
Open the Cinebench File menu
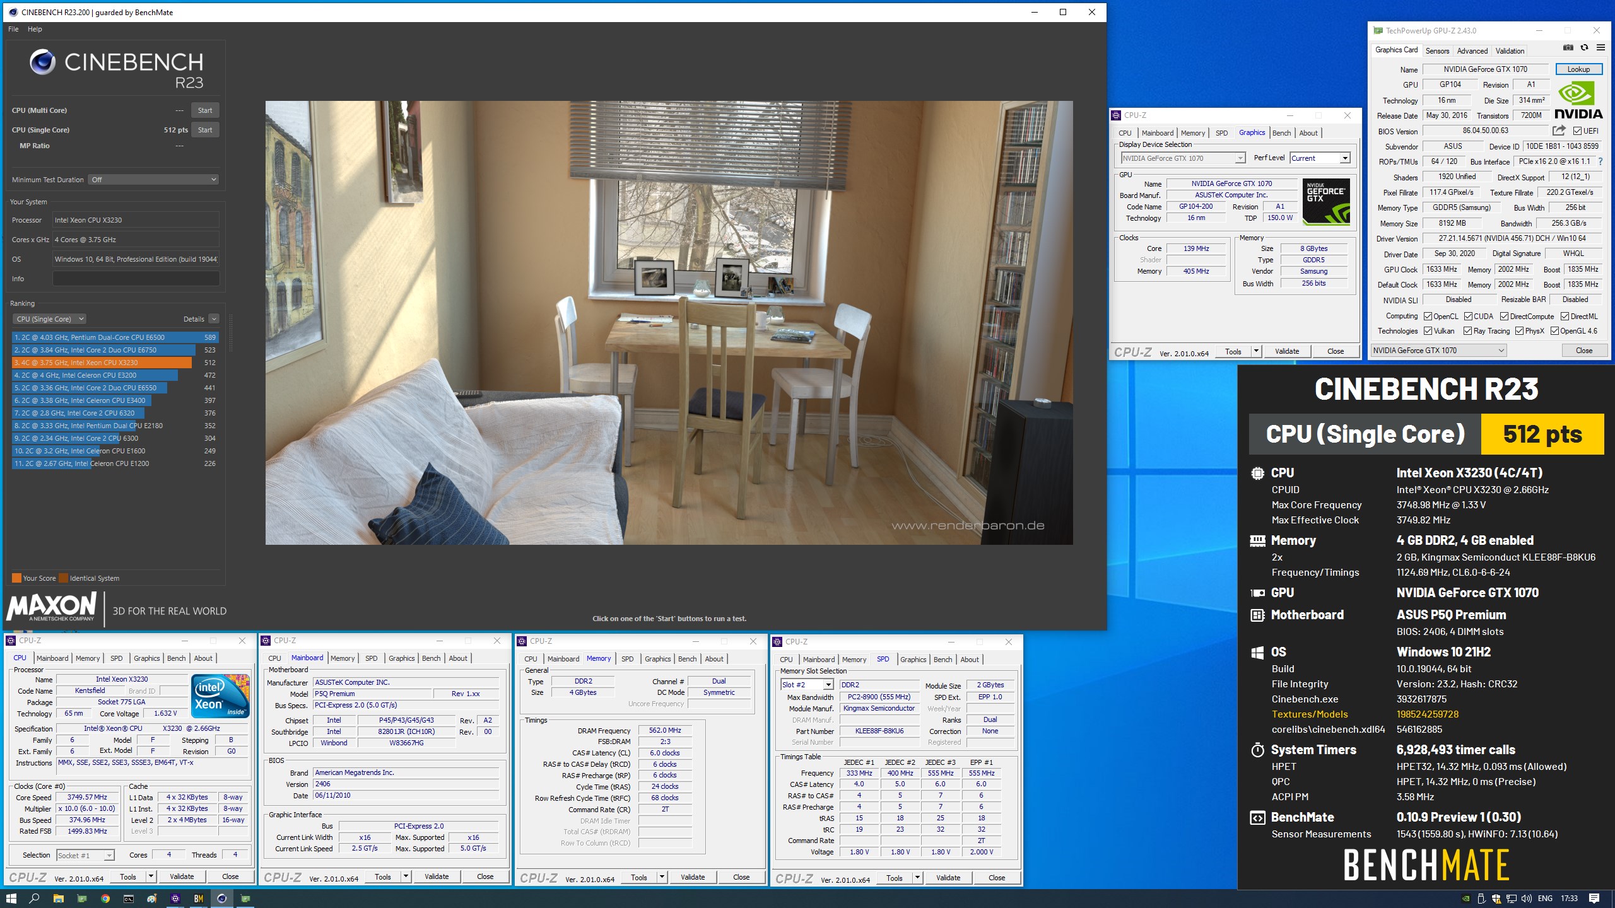[13, 29]
